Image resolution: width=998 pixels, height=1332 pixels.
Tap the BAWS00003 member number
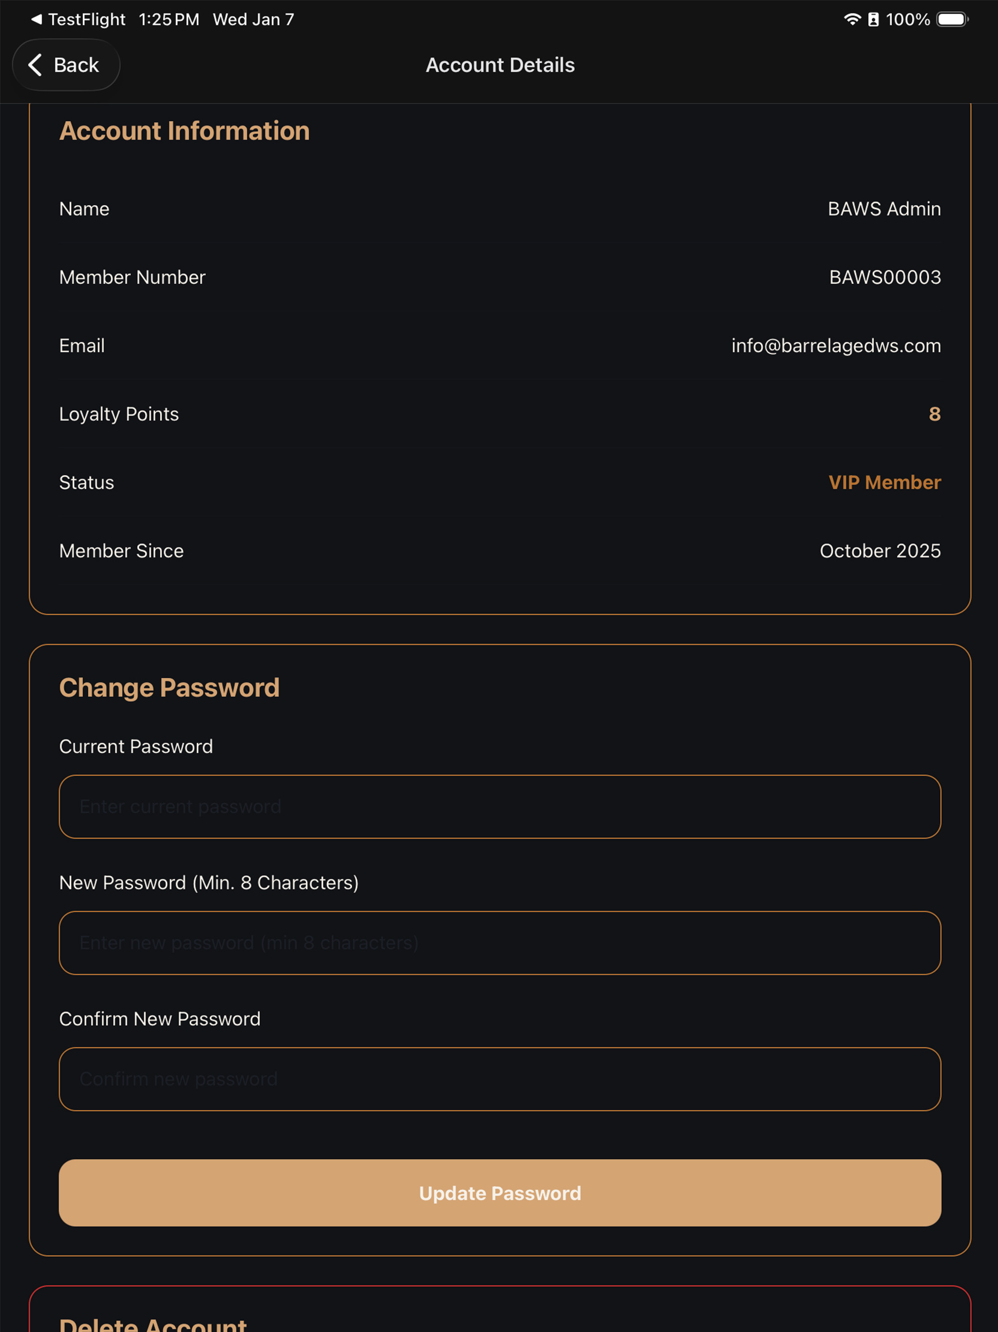pyautogui.click(x=885, y=277)
